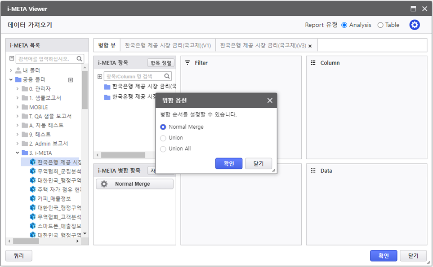This screenshot has height=267, width=433.
Task: Click the gear icon on Normal Merge button
Action: [104, 184]
